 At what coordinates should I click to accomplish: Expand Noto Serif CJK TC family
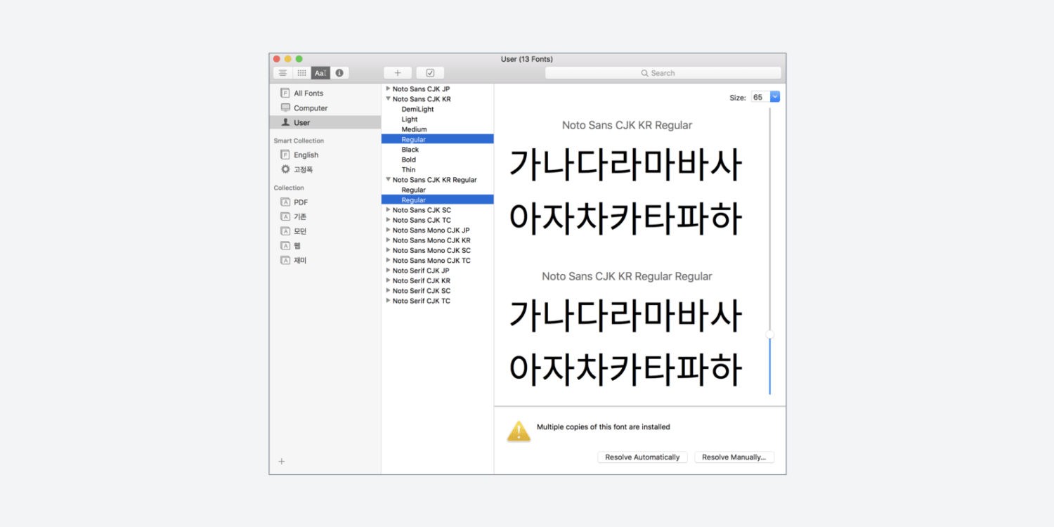click(388, 301)
